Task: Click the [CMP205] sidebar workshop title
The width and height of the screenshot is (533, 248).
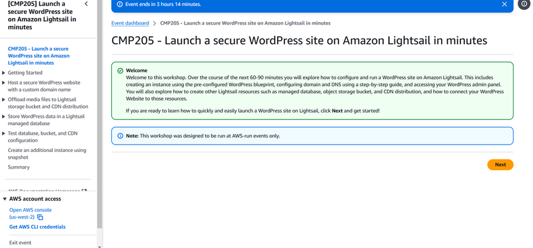Action: point(42,15)
